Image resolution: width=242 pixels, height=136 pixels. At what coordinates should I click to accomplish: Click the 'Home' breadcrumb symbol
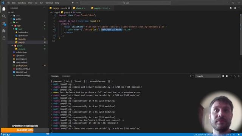[77, 12]
